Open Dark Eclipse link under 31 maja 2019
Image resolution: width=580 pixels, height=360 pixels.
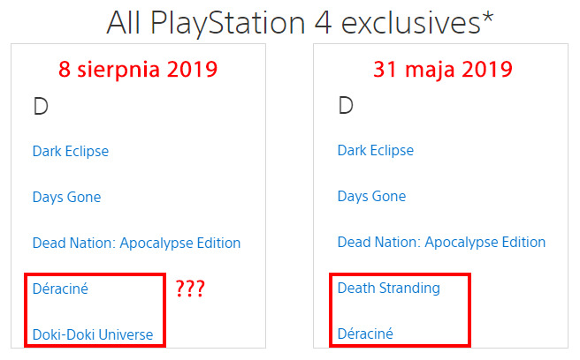[376, 151]
